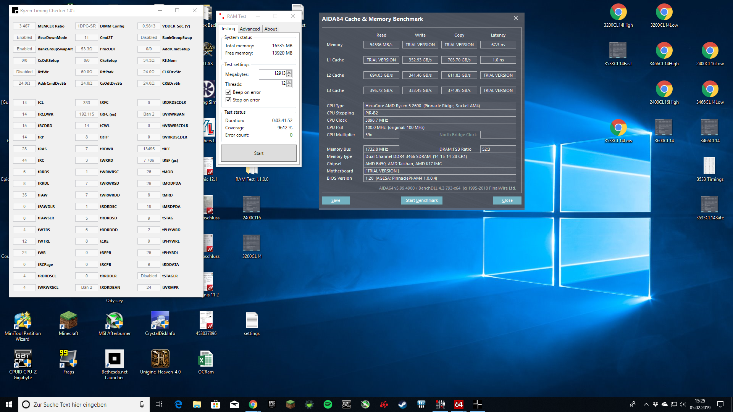Open the 3200CL14High Chrome shortcut
733x412 pixels.
tap(618, 13)
